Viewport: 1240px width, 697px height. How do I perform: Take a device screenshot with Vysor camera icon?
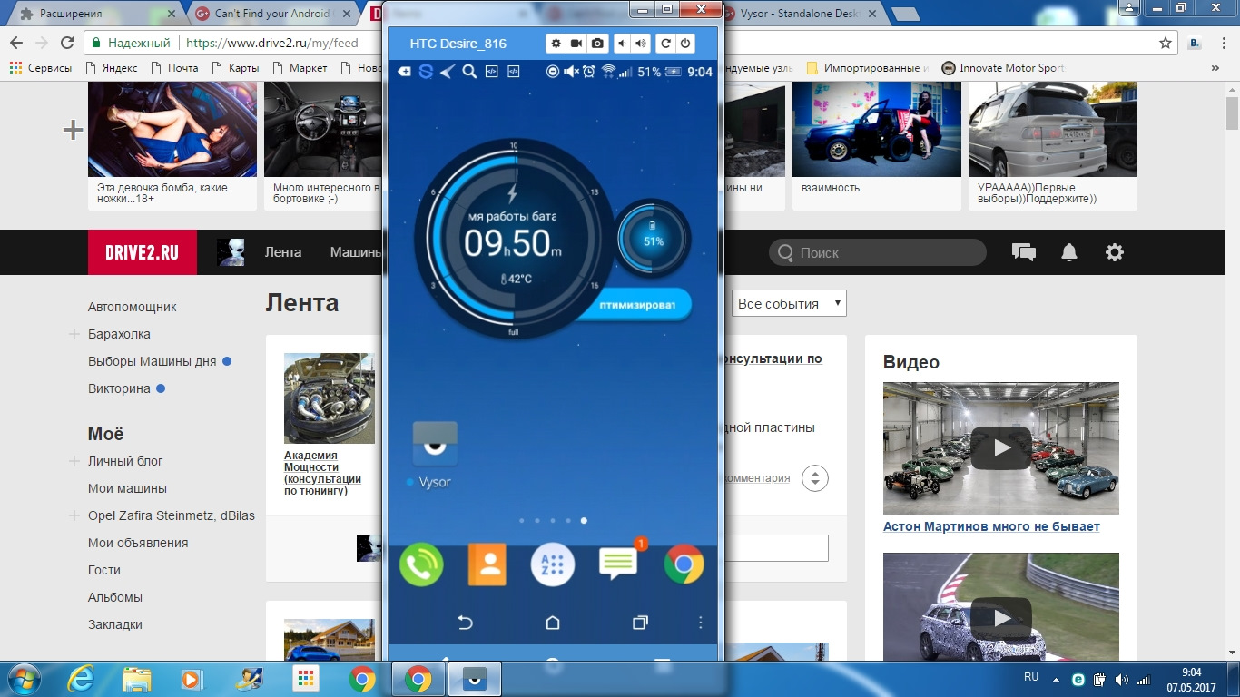click(597, 44)
